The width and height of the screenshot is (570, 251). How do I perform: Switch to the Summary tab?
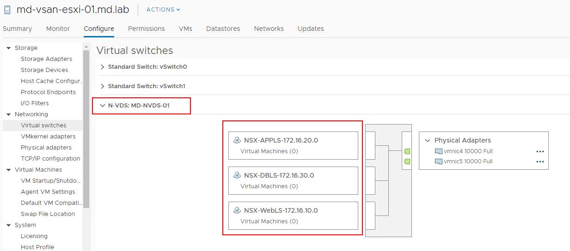click(18, 29)
